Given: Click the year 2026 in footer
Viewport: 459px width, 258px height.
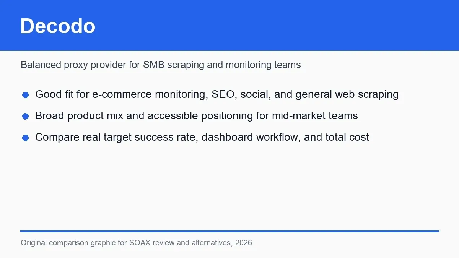Looking at the screenshot, I should [x=244, y=243].
